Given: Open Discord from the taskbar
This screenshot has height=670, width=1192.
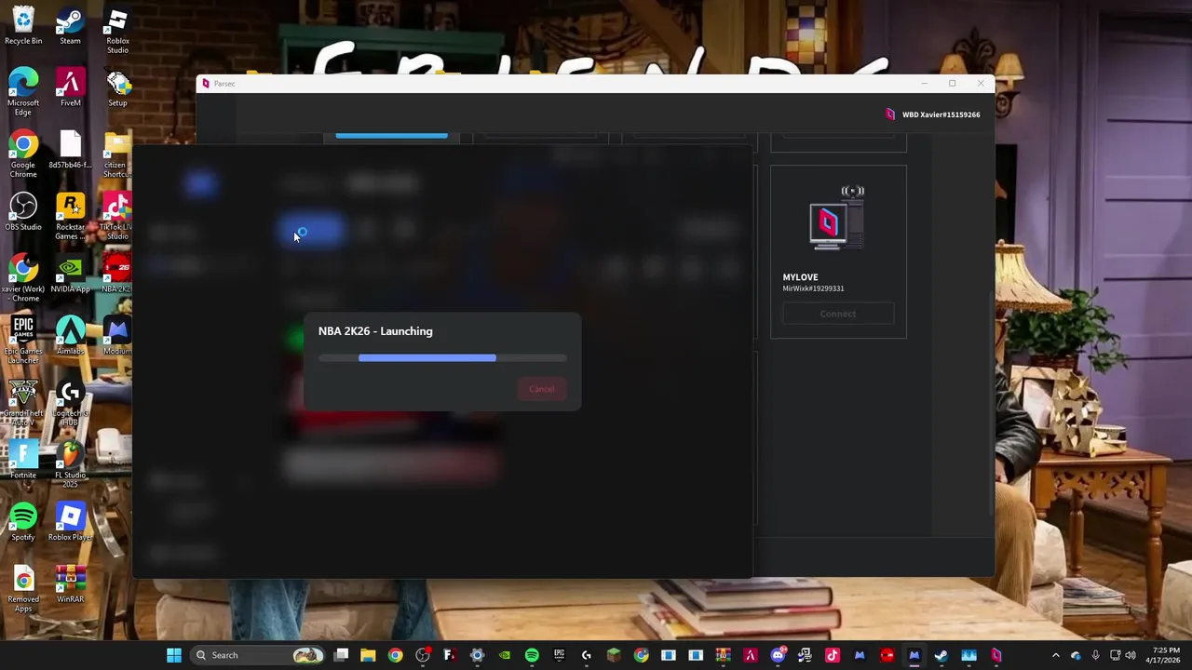Looking at the screenshot, I should pos(778,655).
